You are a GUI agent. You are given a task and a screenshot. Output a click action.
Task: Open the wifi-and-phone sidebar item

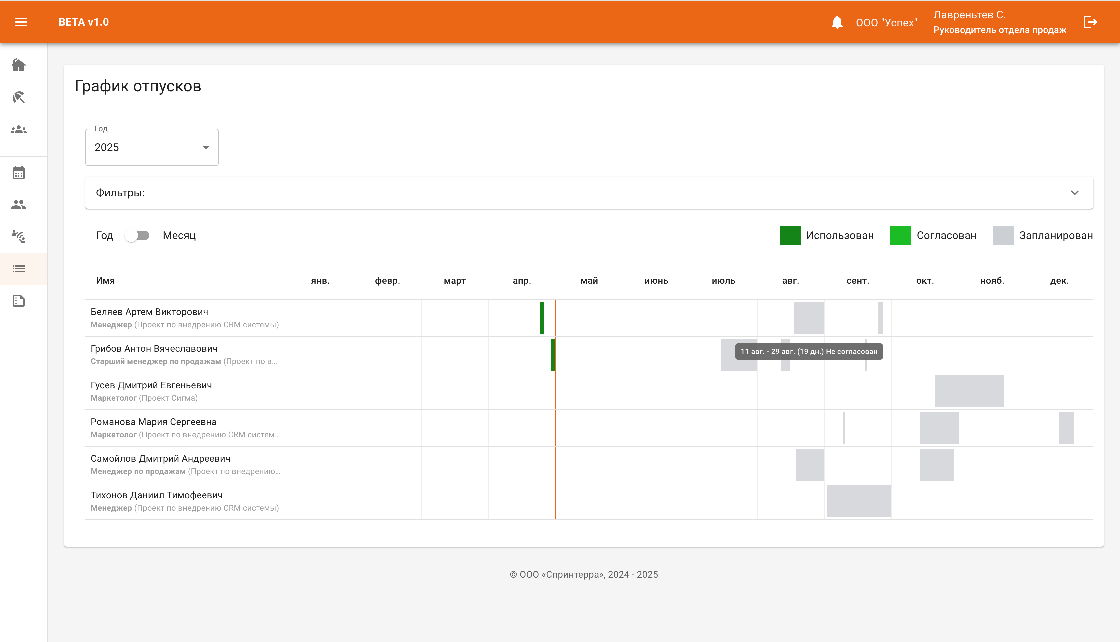point(19,237)
